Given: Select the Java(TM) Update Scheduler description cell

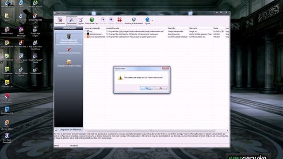Looking at the screenshot, I should point(178,37).
